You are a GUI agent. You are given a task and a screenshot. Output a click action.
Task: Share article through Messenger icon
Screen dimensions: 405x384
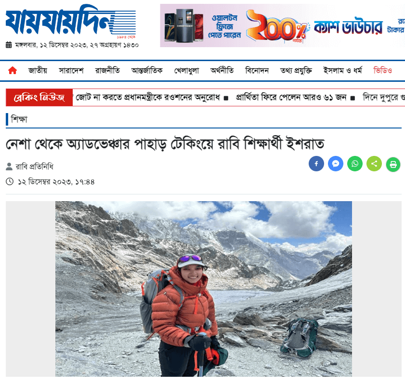tap(336, 164)
